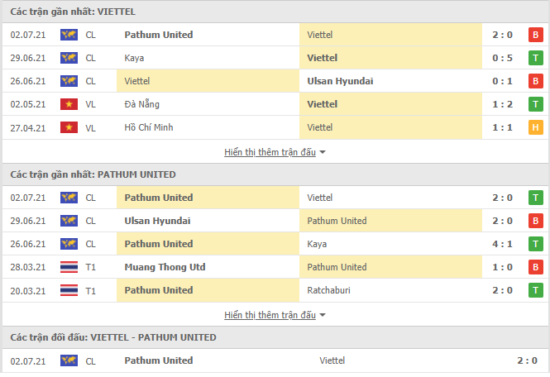Viewport: 550px width, 377px height.
Task: Click the green T badge for Pathum United–Ratchaburi
Action: click(x=536, y=290)
